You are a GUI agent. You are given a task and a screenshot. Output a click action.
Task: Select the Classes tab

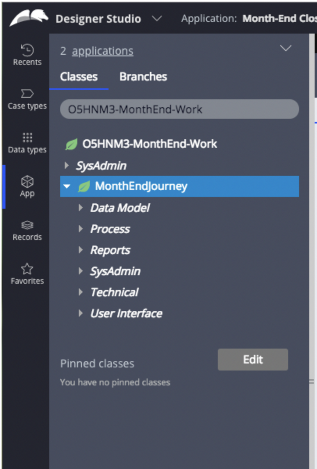pyautogui.click(x=79, y=77)
